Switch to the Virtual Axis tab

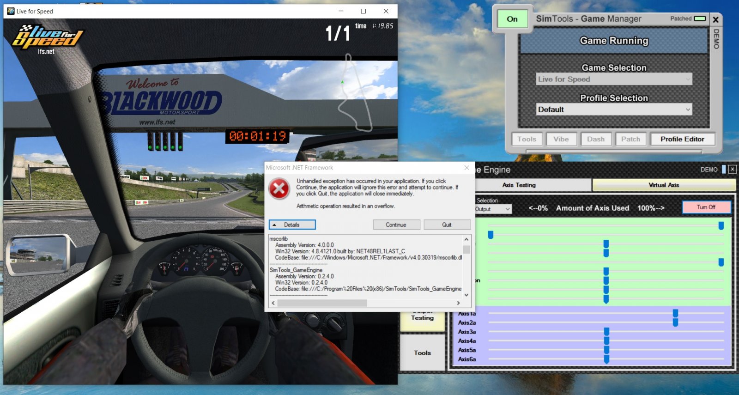664,185
